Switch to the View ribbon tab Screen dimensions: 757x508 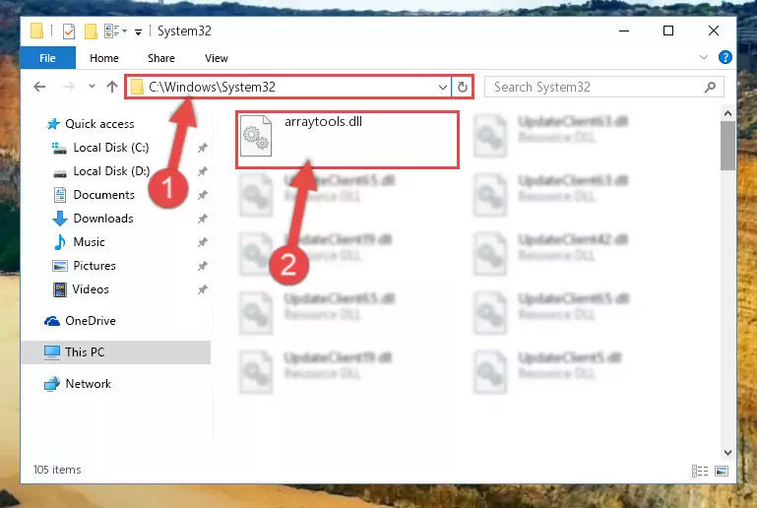coord(217,58)
